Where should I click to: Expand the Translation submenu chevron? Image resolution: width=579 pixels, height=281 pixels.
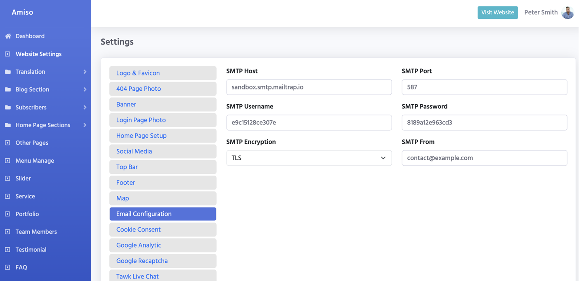click(85, 72)
